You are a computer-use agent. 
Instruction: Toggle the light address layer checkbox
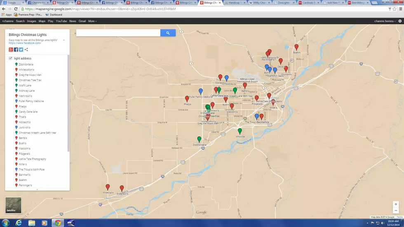pyautogui.click(x=11, y=59)
